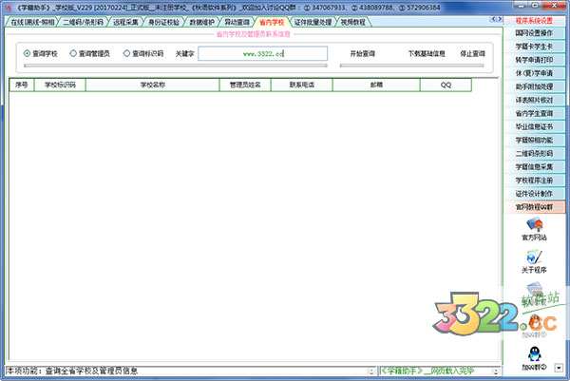570x381 pixels.
Task: Click the 联系电话 column header
Action: tap(302, 85)
